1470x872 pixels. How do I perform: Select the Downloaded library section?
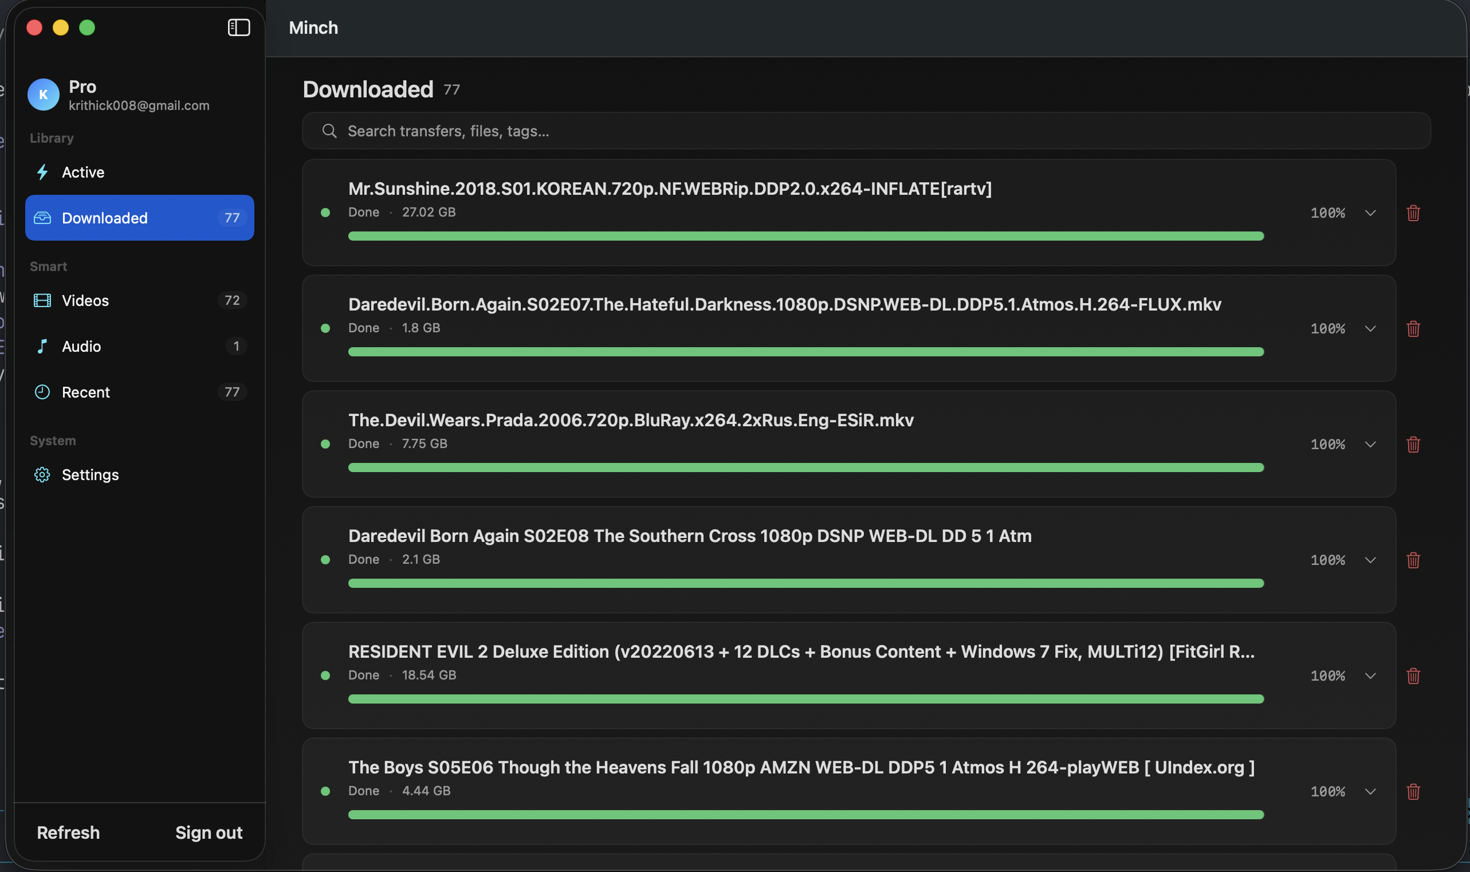click(x=140, y=218)
